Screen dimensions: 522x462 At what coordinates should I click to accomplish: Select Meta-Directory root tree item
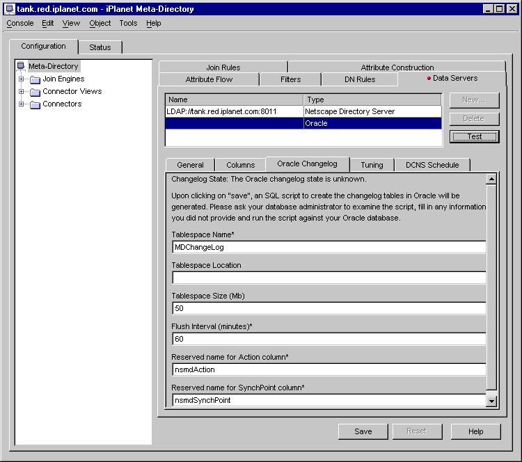[54, 66]
